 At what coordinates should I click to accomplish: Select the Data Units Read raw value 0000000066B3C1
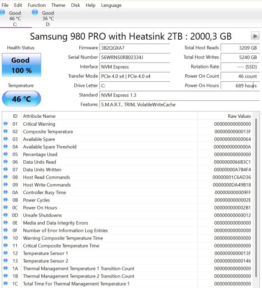pyautogui.click(x=232, y=162)
